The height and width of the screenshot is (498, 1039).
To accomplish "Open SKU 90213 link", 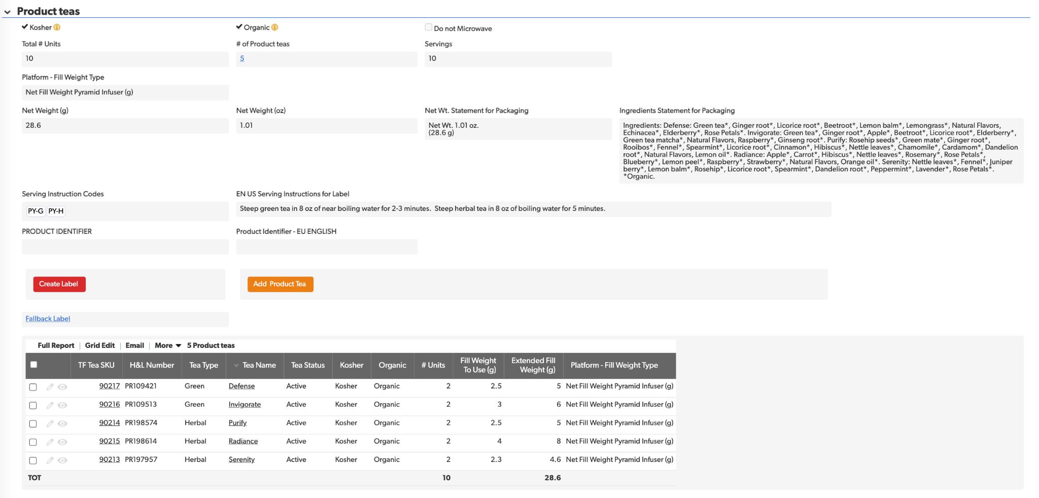I will (110, 459).
